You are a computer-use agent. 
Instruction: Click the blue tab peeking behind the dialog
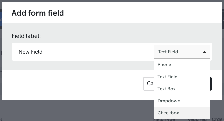(1, 19)
